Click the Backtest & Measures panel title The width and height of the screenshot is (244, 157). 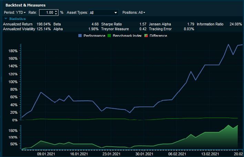point(26,5)
